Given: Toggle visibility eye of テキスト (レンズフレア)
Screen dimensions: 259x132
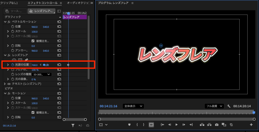Looking at the screenshot, I should point(9,84).
